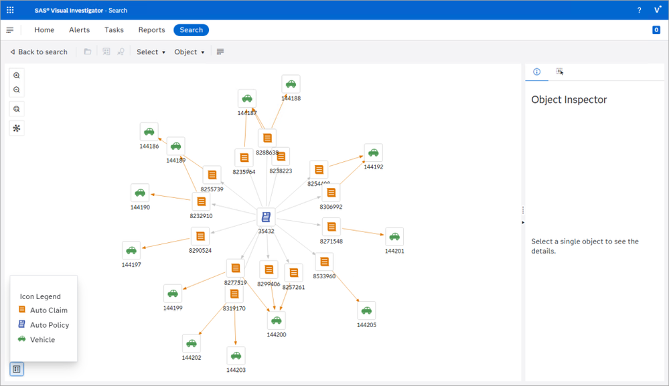Collapse the Object Inspector side panel arrow
669x386 pixels.
pyautogui.click(x=522, y=222)
